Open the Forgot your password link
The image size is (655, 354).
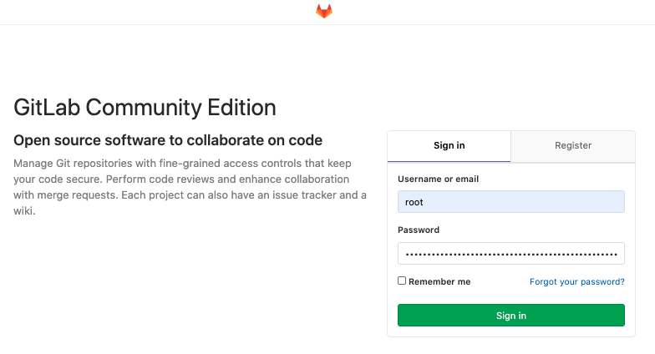click(x=576, y=282)
